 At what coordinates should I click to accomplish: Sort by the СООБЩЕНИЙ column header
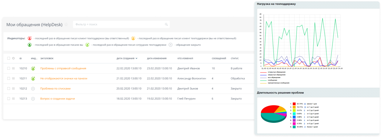pyautogui.click(x=219, y=58)
